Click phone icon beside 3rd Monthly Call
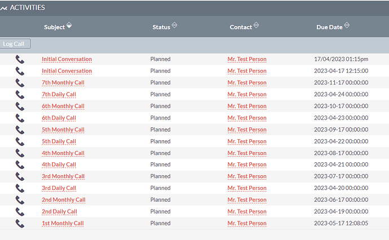Viewport: 389px width, 240px height. pos(20,176)
